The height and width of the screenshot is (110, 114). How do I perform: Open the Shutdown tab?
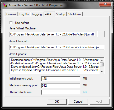[x=75, y=14]
